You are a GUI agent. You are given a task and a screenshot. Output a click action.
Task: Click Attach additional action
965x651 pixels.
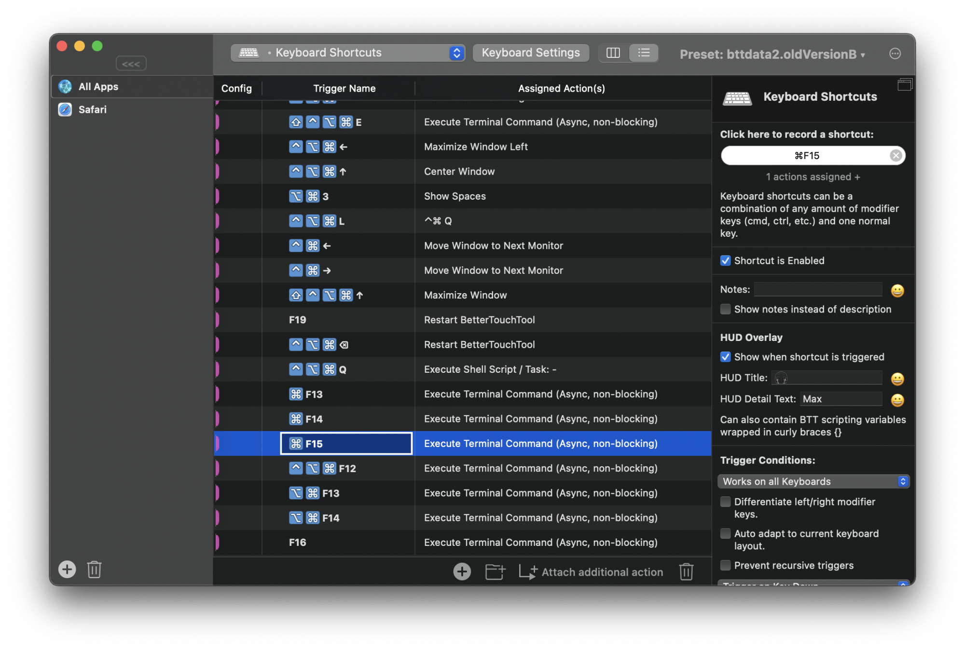(591, 572)
